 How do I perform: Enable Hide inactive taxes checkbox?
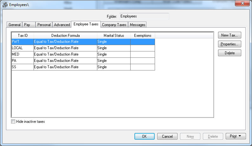pyautogui.click(x=13, y=122)
